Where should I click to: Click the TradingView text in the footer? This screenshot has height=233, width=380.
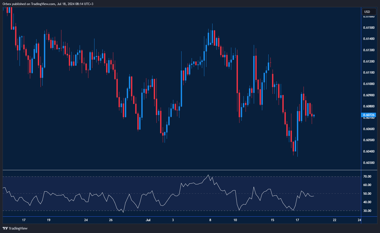click(x=18, y=228)
